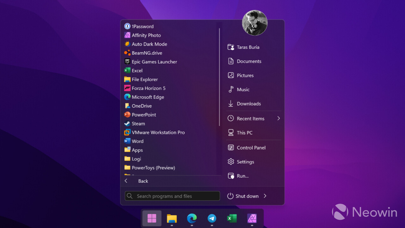The width and height of the screenshot is (405, 228).
Task: Select the Pictures menu entry
Action: 254,75
